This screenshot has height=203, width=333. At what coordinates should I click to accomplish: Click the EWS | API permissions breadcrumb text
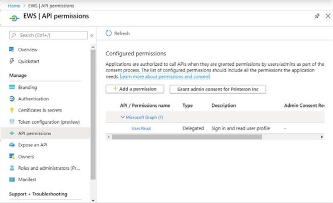click(51, 6)
